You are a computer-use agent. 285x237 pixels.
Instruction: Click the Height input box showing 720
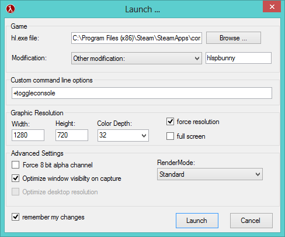click(72, 135)
